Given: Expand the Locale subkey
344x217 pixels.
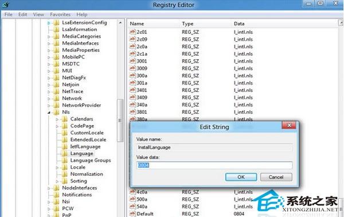Looking at the screenshot, I should pyautogui.click(x=57, y=168).
